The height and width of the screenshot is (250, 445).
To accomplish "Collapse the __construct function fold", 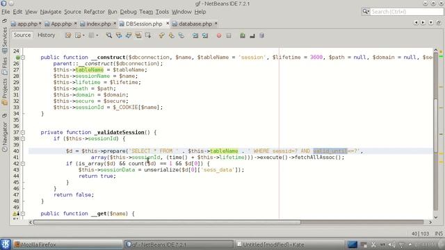I will point(23,57).
